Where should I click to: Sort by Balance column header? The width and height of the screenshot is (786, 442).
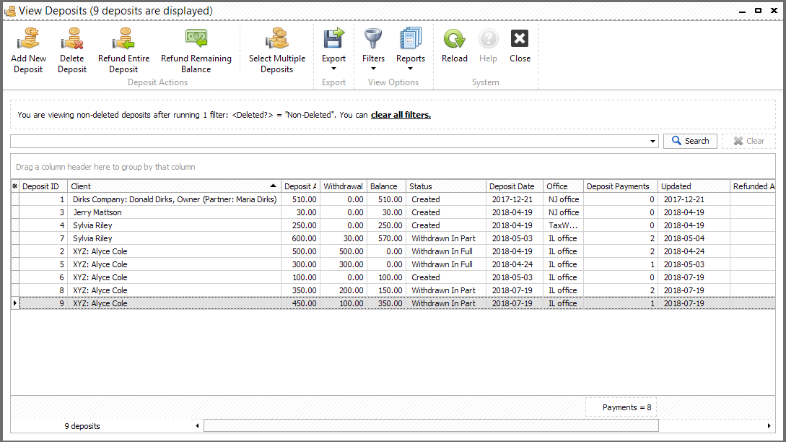point(386,186)
